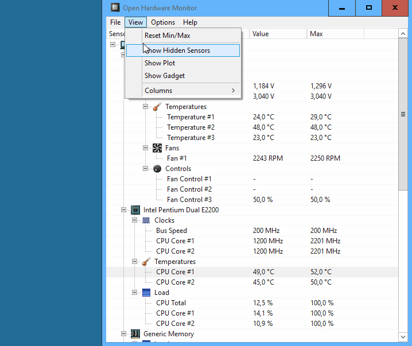Open the Options menu
Screen dimensions: 412x346
tap(163, 22)
